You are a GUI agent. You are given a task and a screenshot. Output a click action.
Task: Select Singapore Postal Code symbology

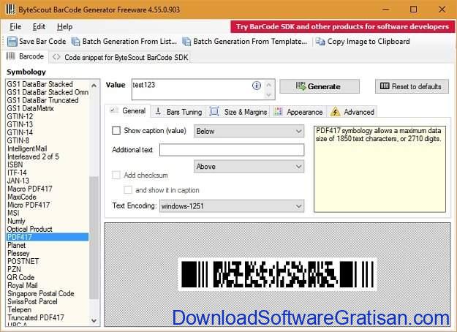tap(41, 293)
